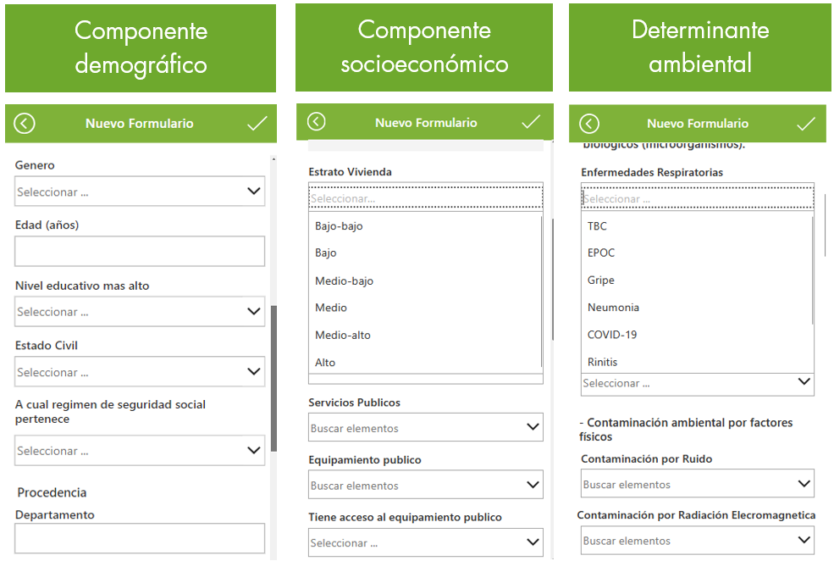Focus the Departamento text field
Screen dimensions: 834x561
click(140, 538)
